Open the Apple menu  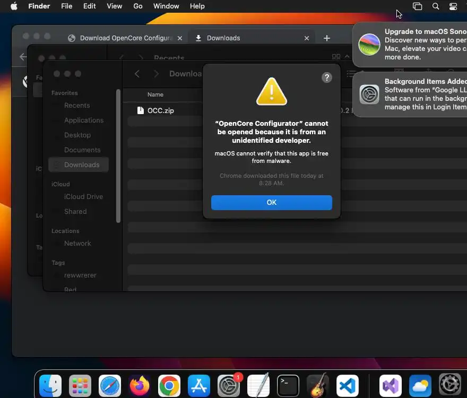14,6
